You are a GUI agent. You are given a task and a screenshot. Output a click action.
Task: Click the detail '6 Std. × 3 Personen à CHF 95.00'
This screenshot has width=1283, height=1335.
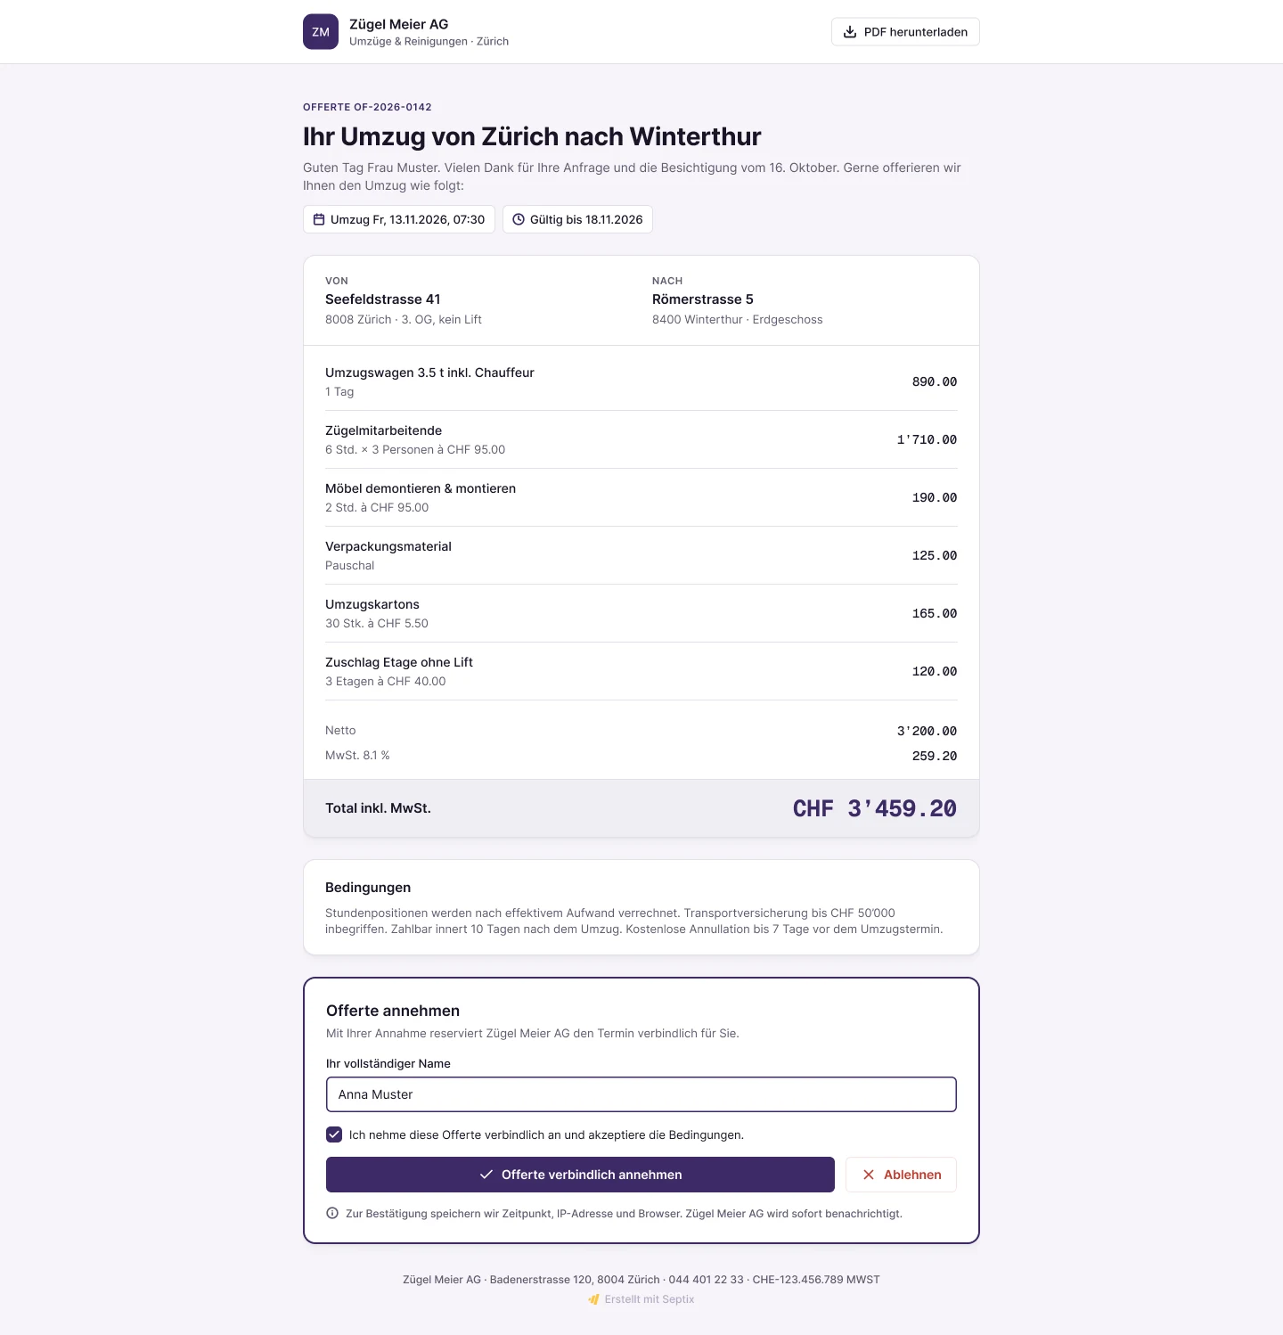coord(415,450)
